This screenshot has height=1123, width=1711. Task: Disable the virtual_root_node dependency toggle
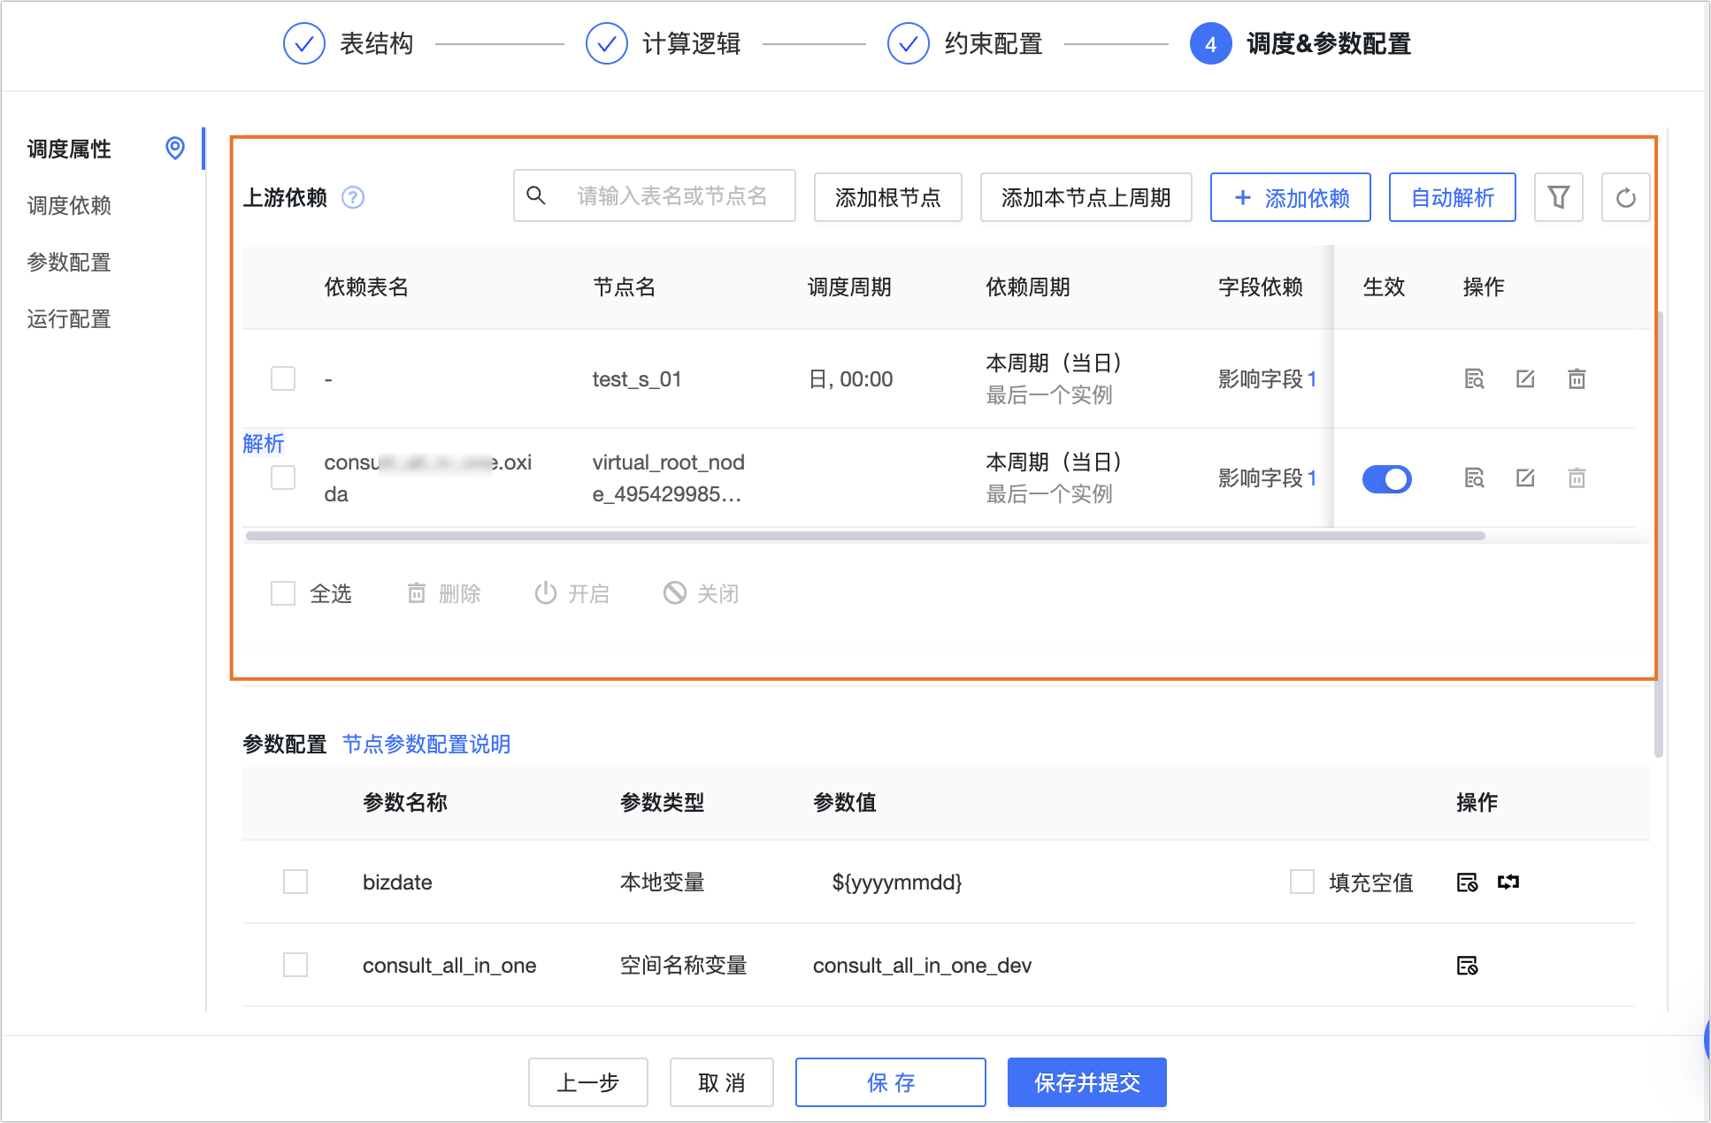[1386, 479]
